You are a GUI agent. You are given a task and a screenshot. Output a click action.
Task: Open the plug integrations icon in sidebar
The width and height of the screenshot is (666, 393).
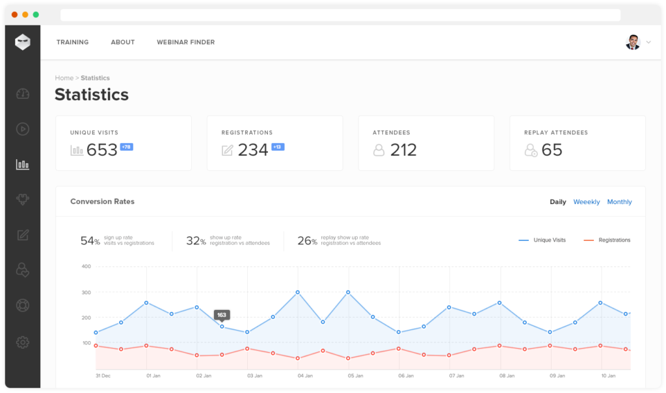(x=23, y=199)
